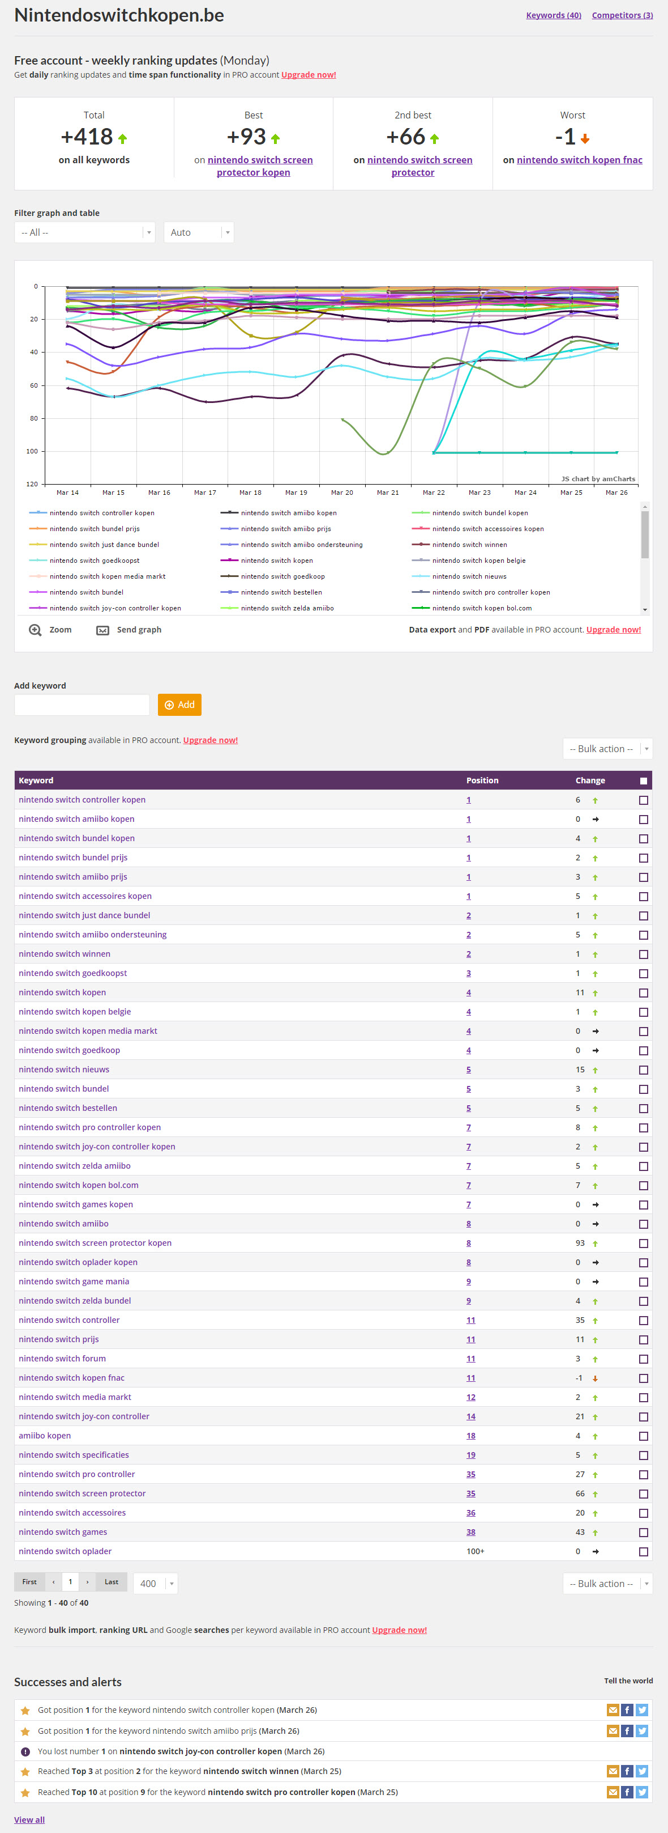This screenshot has width=668, height=1833.
Task: Go to the First page in pagination
Action: tap(29, 1582)
